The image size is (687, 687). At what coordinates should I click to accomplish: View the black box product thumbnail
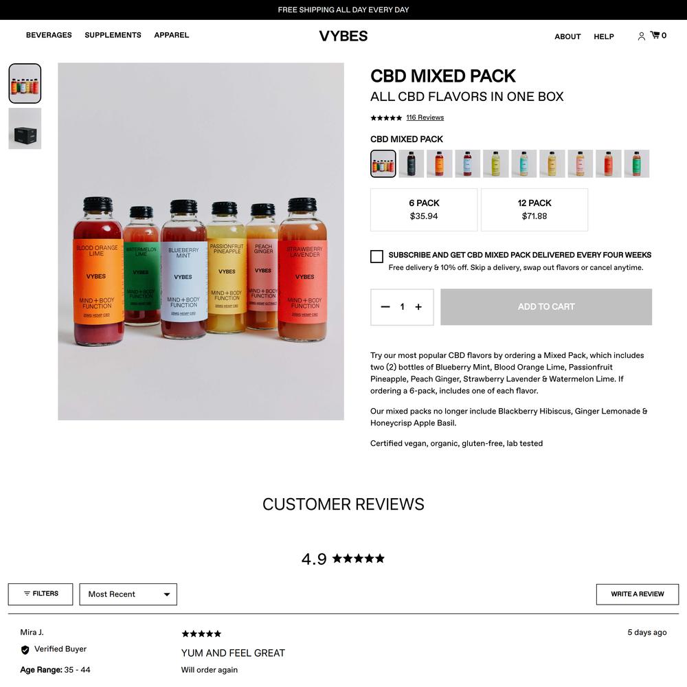(25, 129)
